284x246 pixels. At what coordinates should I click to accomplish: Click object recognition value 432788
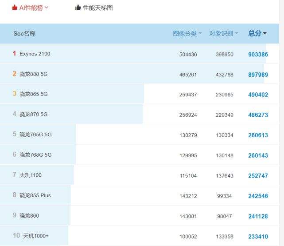(225, 75)
